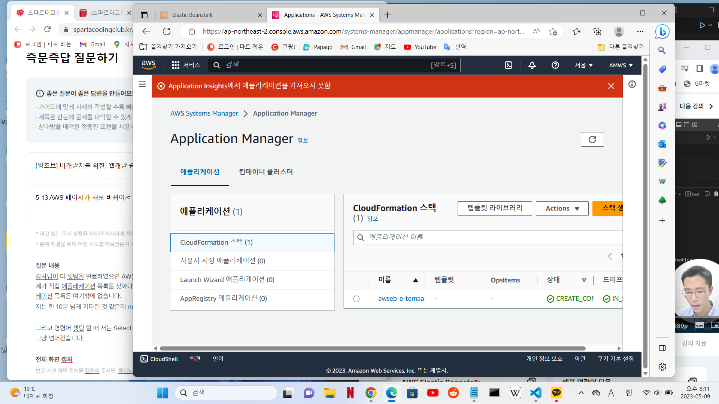Viewport: 719px width, 404px height.
Task: Go to previous page of stacks
Action: click(x=610, y=256)
